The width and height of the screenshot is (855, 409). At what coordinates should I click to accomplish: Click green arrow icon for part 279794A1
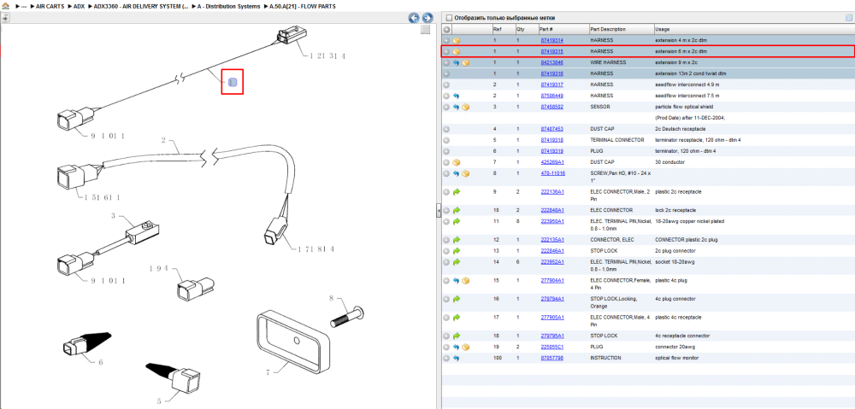tap(457, 299)
